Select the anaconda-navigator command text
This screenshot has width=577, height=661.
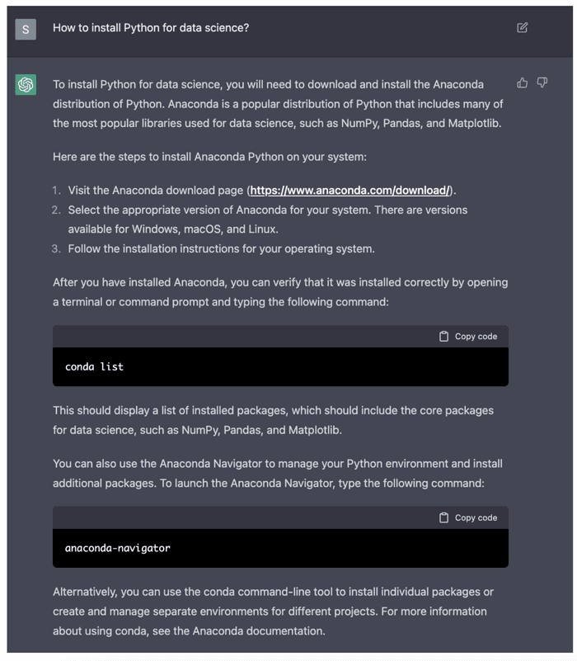click(x=118, y=548)
